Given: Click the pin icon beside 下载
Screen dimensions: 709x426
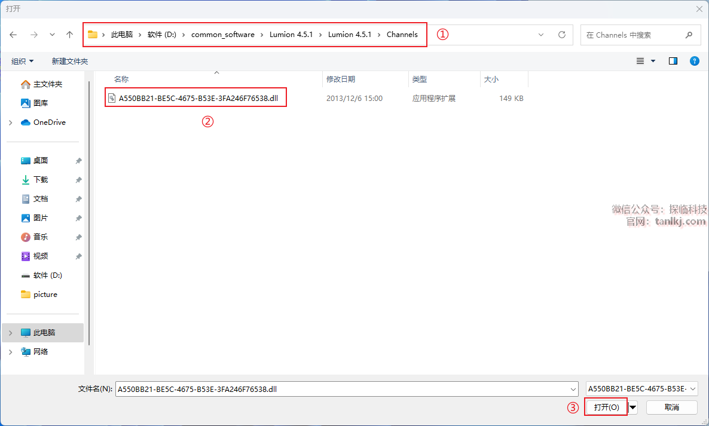Looking at the screenshot, I should (x=79, y=180).
